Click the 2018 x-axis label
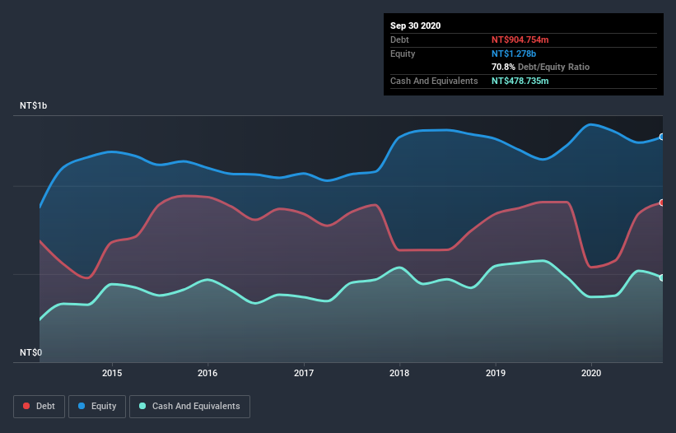Screen dimensions: 676x433 click(x=399, y=373)
